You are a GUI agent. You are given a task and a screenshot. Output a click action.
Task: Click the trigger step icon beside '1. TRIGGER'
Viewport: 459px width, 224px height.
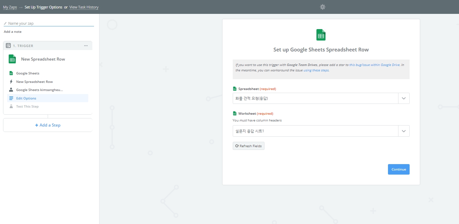8,46
